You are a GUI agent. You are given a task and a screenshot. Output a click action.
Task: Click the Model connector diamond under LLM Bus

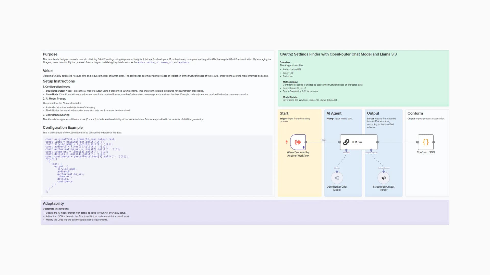coord(346,150)
